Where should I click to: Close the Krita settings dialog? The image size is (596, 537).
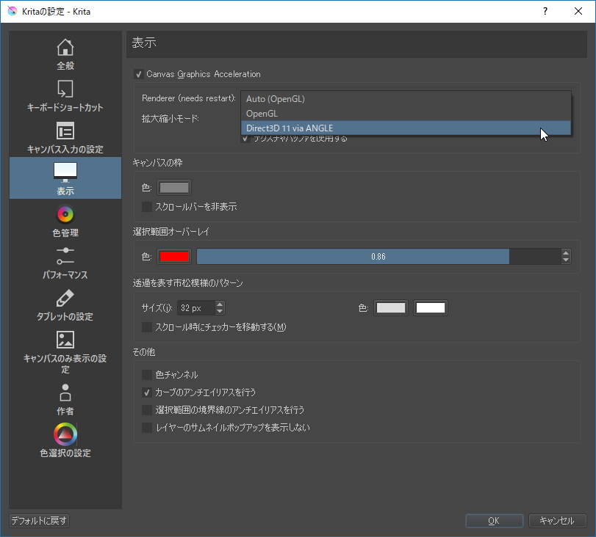(578, 12)
